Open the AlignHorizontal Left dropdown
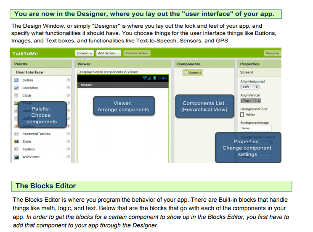 pyautogui.click(x=250, y=87)
